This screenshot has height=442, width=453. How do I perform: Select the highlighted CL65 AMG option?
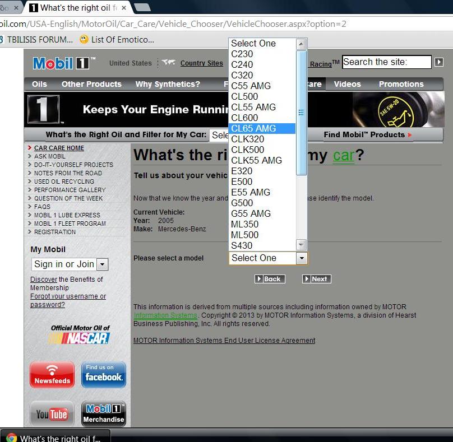point(262,128)
